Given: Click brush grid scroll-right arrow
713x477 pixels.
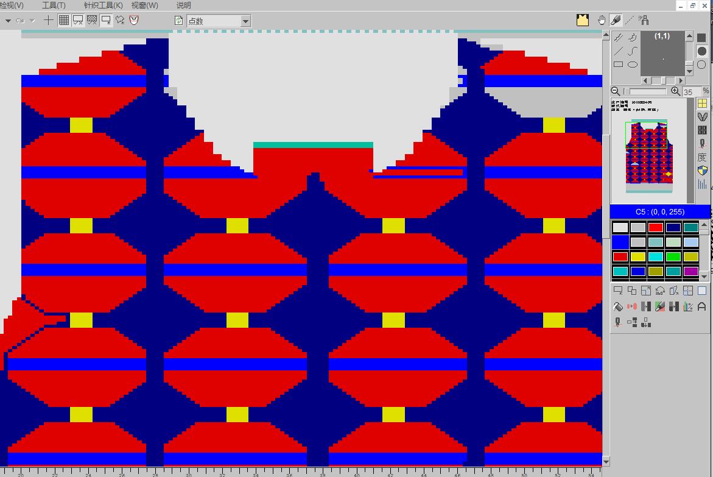Looking at the screenshot, I should coord(681,80).
